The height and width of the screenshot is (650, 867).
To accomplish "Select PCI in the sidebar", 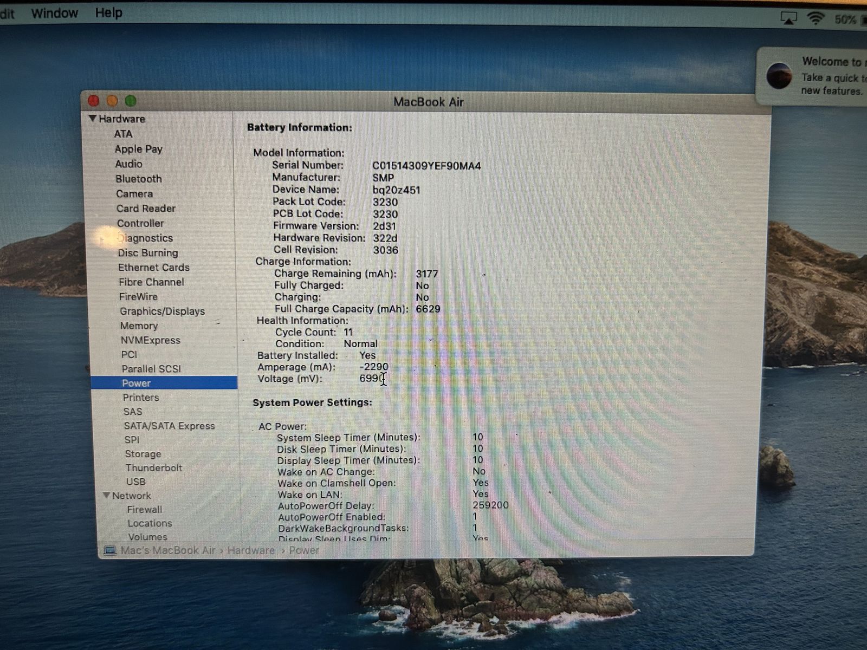I will coord(129,354).
